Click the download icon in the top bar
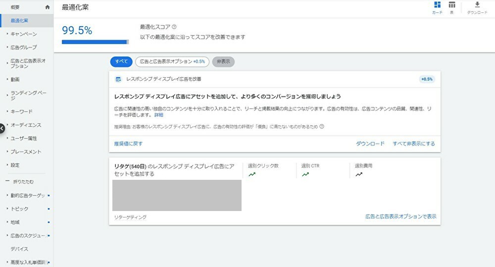 (477, 5)
